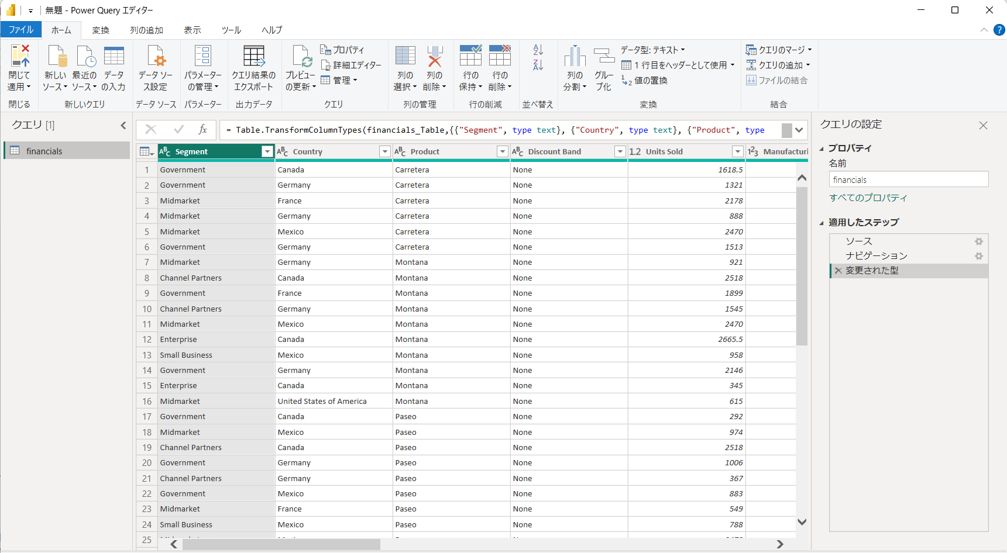Switch to the 変換 tab

(x=101, y=30)
